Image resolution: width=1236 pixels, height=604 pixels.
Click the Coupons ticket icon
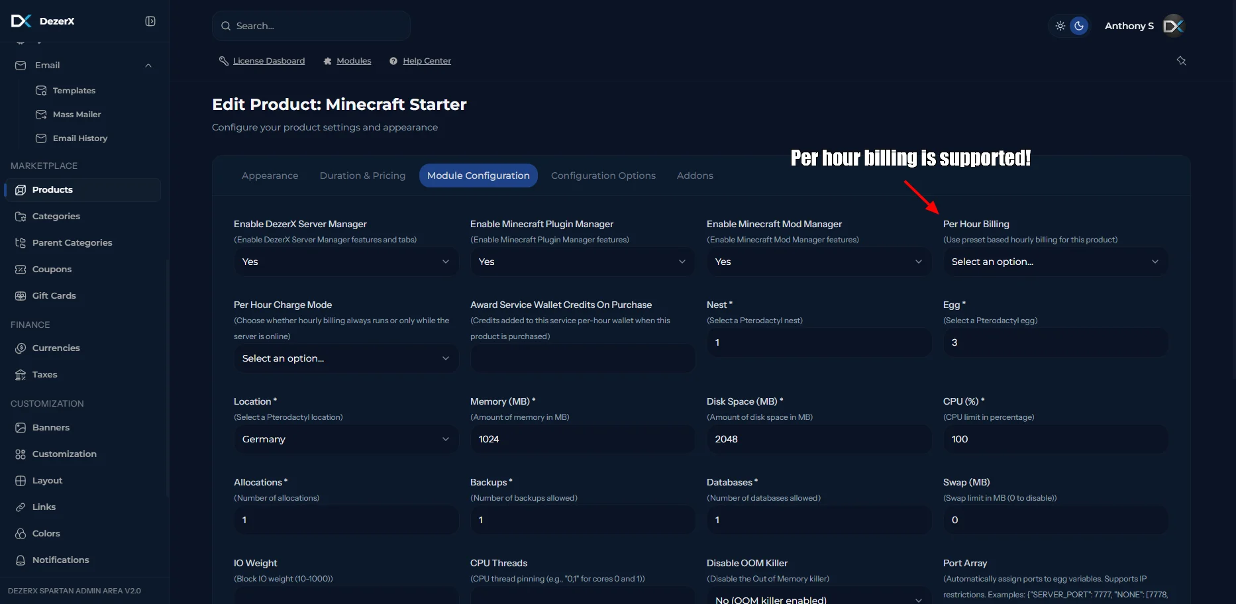coord(21,270)
